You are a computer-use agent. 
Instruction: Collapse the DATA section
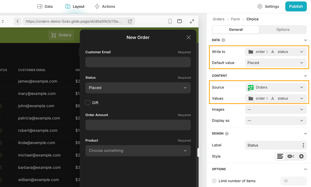point(305,40)
